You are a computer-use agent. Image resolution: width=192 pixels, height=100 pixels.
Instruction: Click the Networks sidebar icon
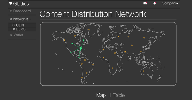pos(11,19)
